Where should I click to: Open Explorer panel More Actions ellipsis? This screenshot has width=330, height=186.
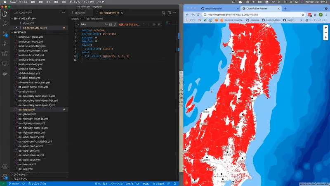coord(64,13)
